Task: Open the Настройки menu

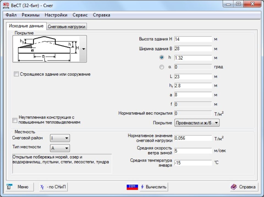Action: coord(56,15)
